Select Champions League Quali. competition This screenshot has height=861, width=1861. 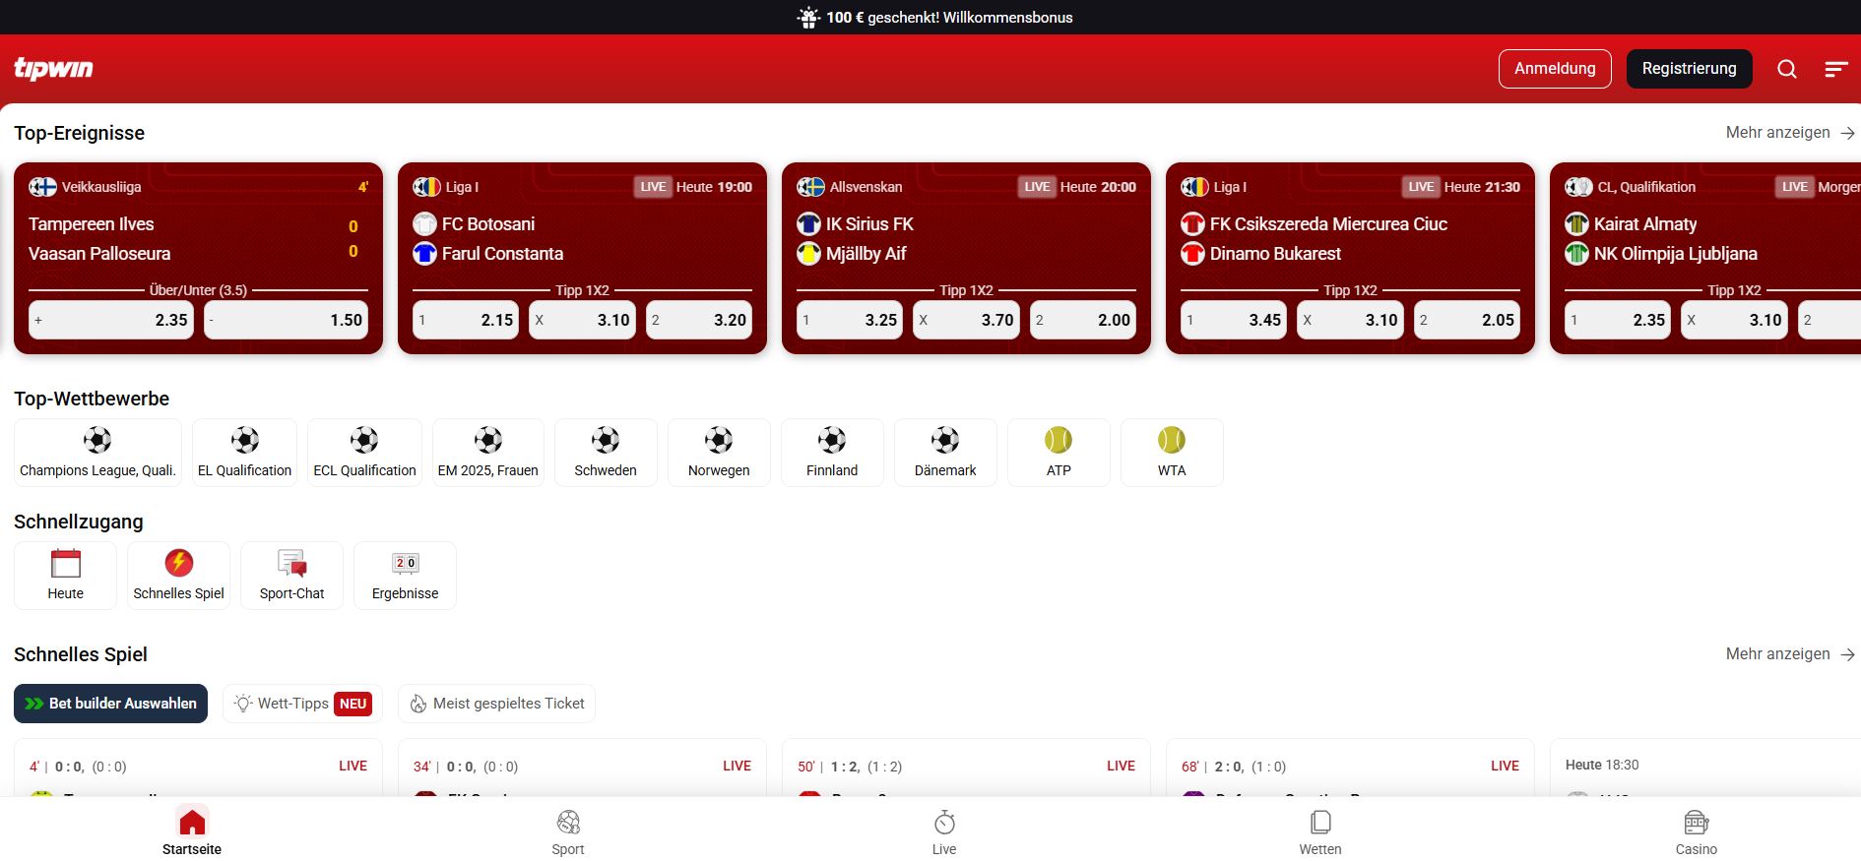[97, 453]
